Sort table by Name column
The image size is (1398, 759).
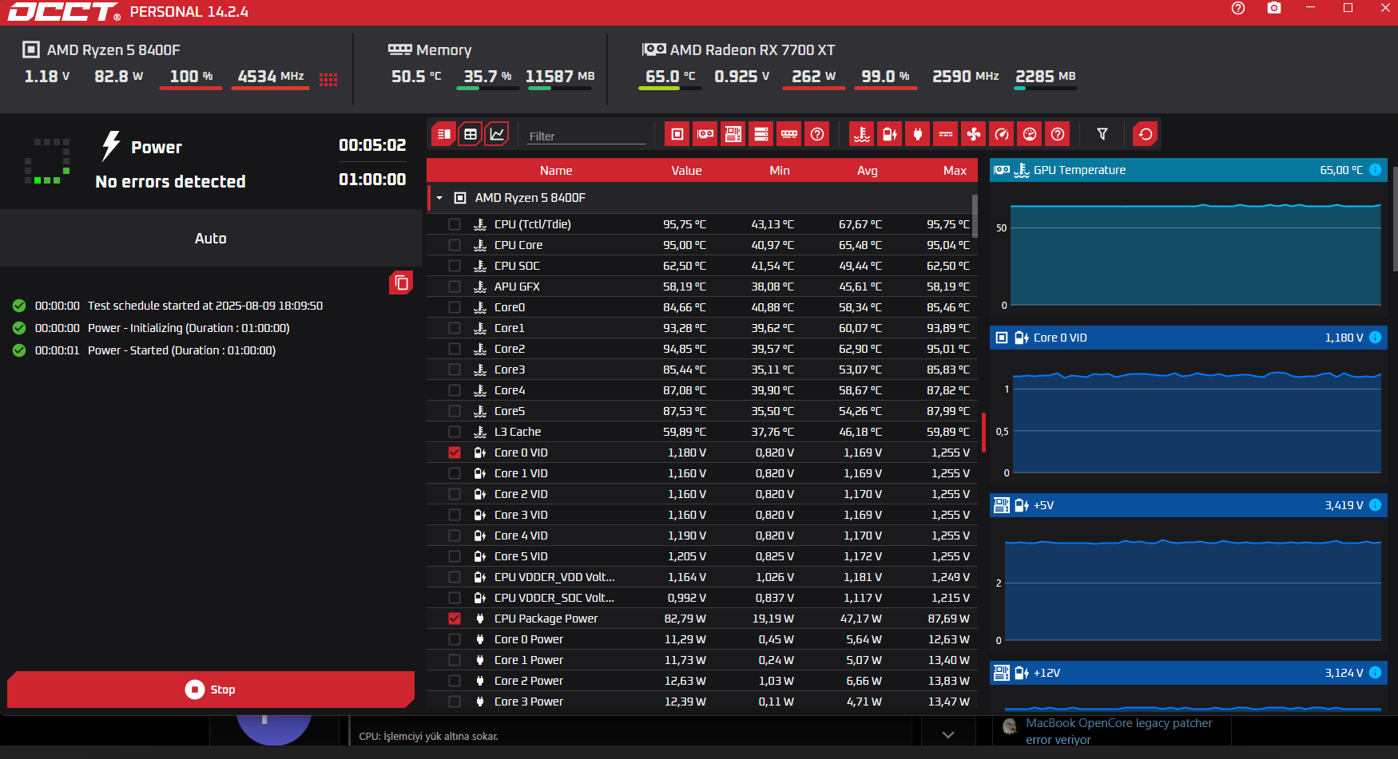[556, 171]
